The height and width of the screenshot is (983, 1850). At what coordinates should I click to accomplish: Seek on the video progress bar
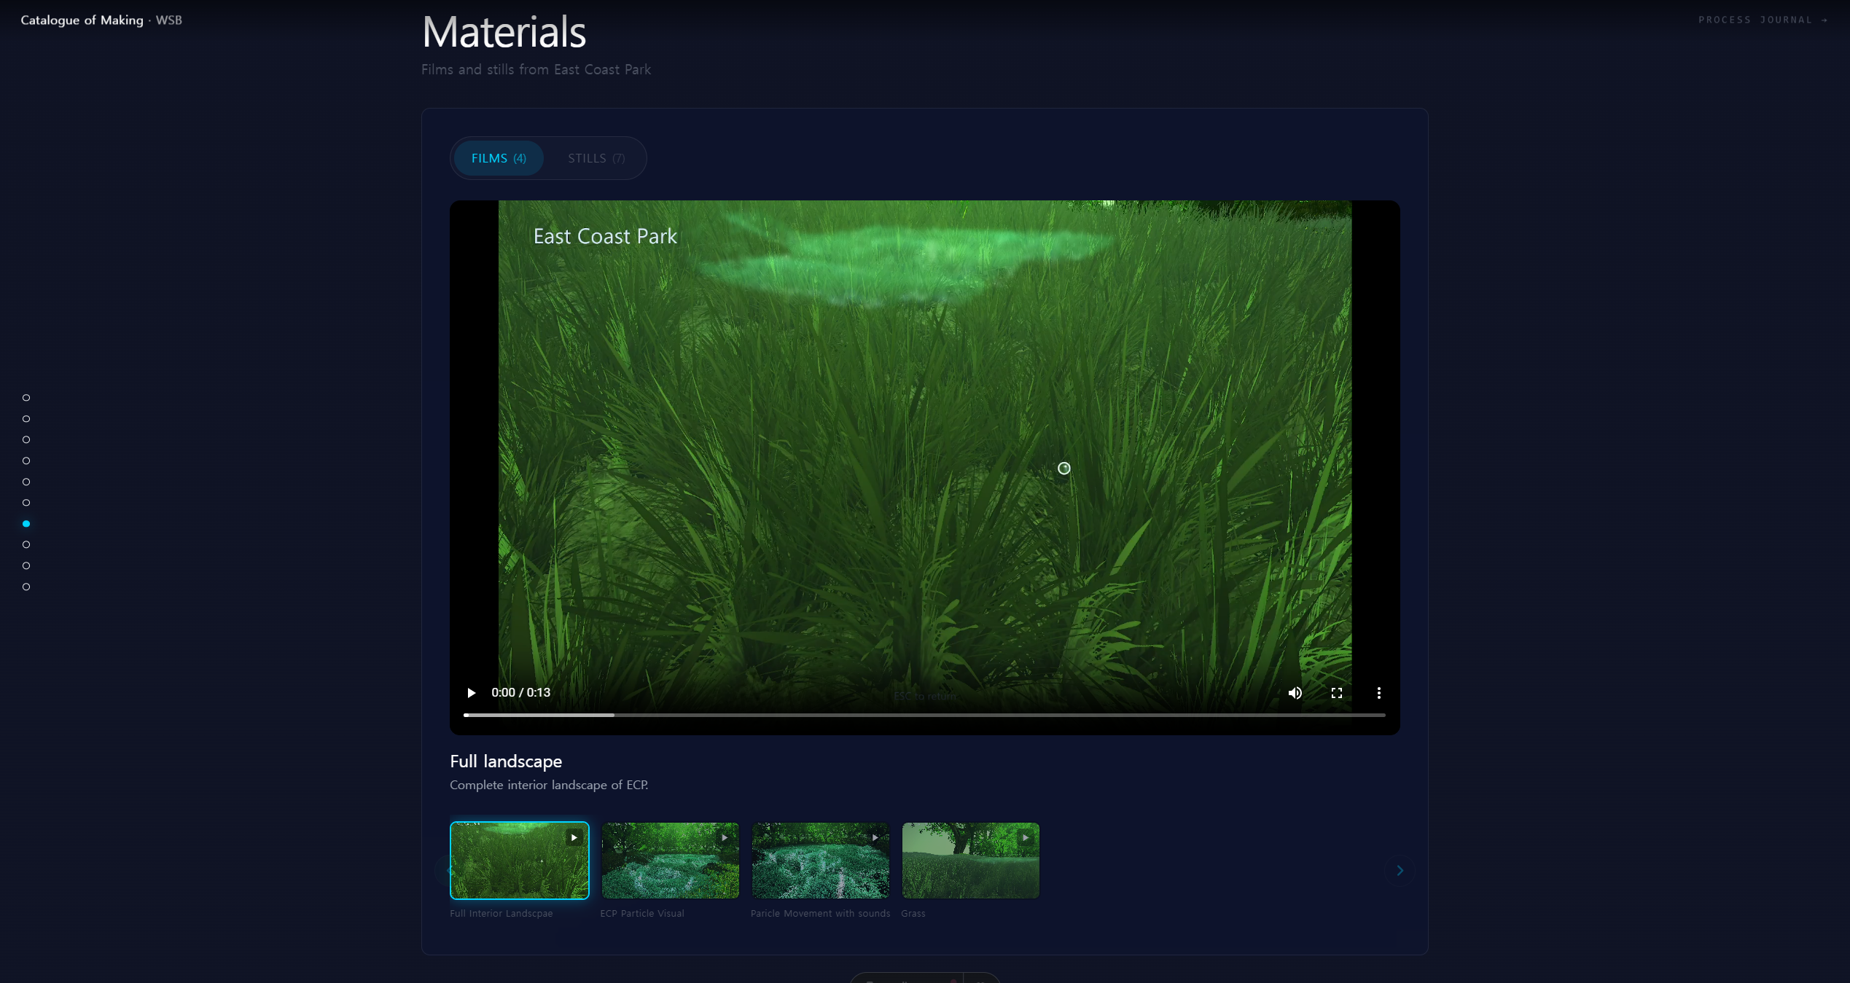click(x=924, y=715)
